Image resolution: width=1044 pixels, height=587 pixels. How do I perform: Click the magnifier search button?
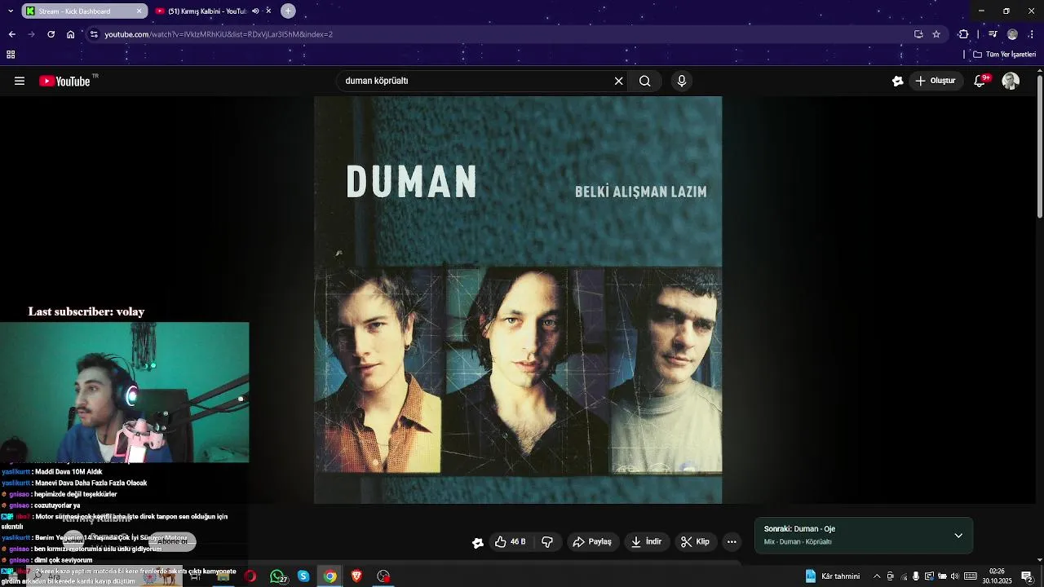point(644,81)
